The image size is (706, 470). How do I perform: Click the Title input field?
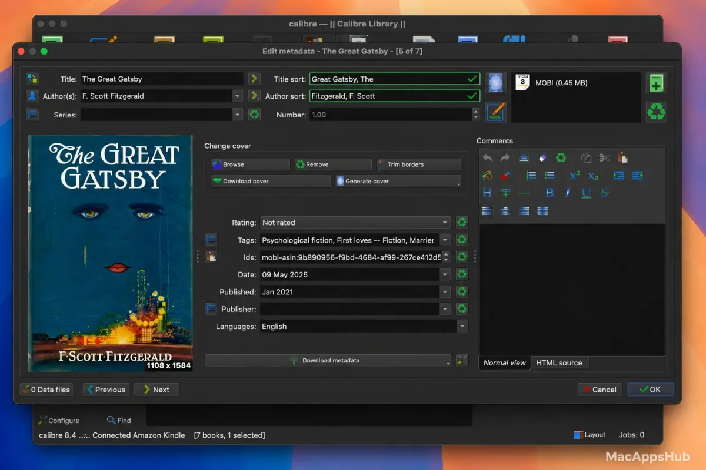(x=161, y=79)
